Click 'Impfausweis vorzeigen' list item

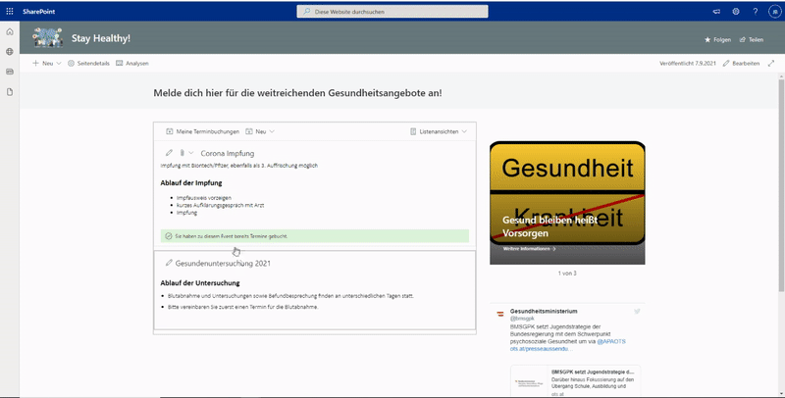[204, 197]
